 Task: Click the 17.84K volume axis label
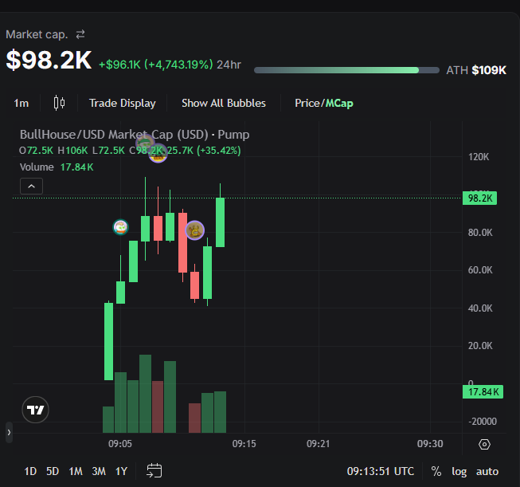[483, 391]
